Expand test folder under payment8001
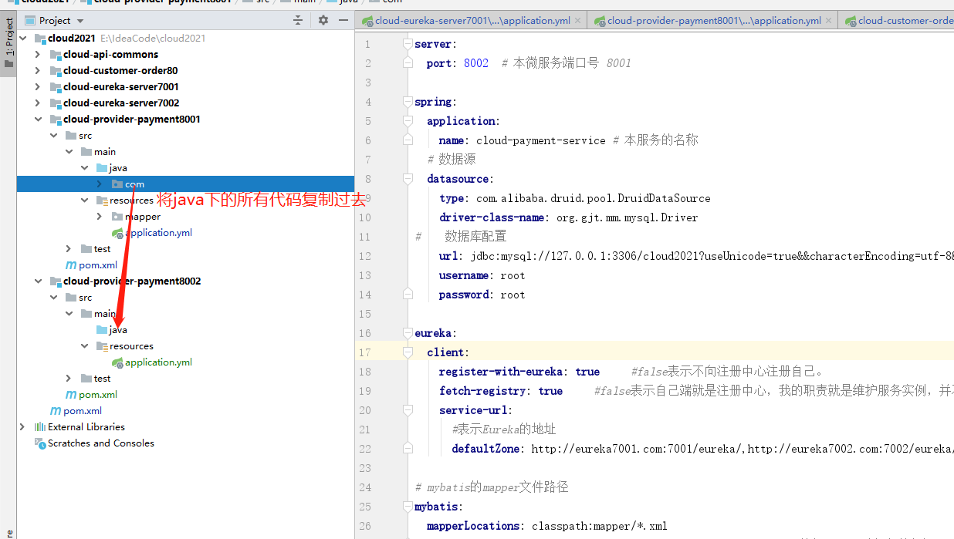This screenshot has width=954, height=539. coord(69,248)
